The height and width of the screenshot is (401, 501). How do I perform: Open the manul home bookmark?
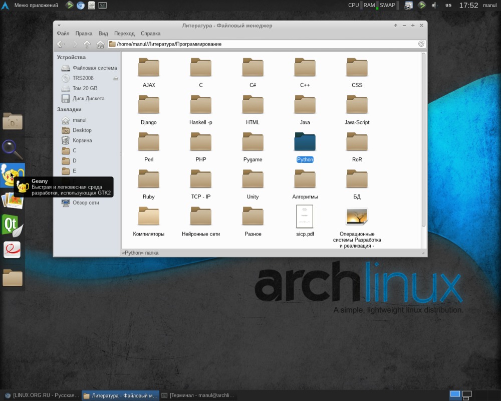click(74, 120)
